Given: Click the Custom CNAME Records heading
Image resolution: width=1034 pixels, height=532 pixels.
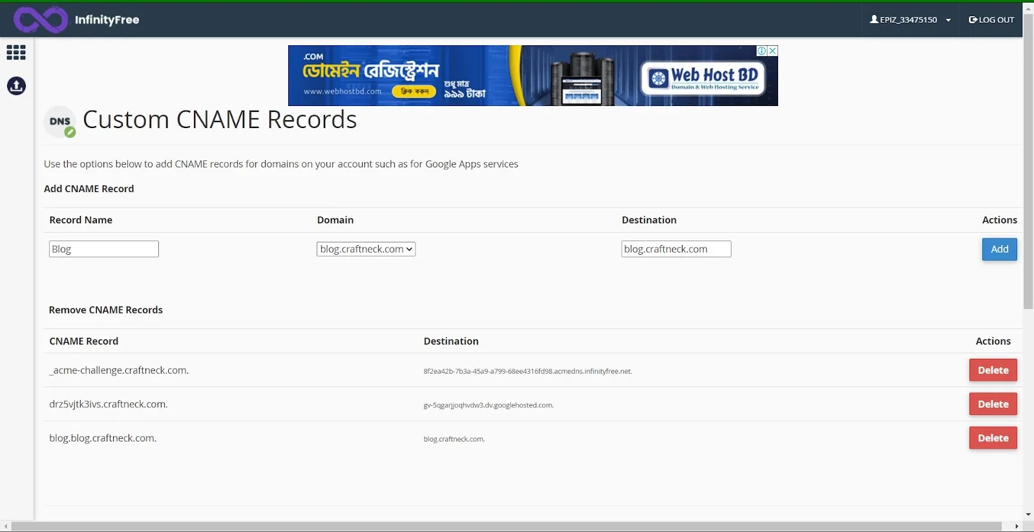Looking at the screenshot, I should tap(220, 120).
